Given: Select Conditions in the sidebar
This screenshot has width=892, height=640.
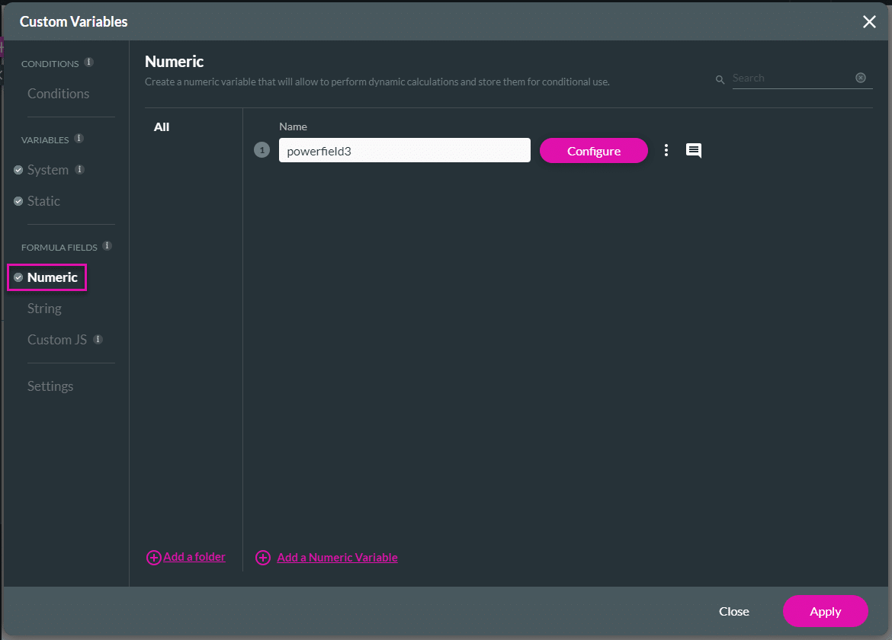Looking at the screenshot, I should tap(58, 94).
